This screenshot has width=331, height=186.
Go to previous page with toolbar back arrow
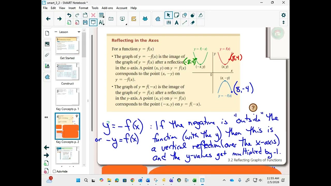click(x=48, y=19)
